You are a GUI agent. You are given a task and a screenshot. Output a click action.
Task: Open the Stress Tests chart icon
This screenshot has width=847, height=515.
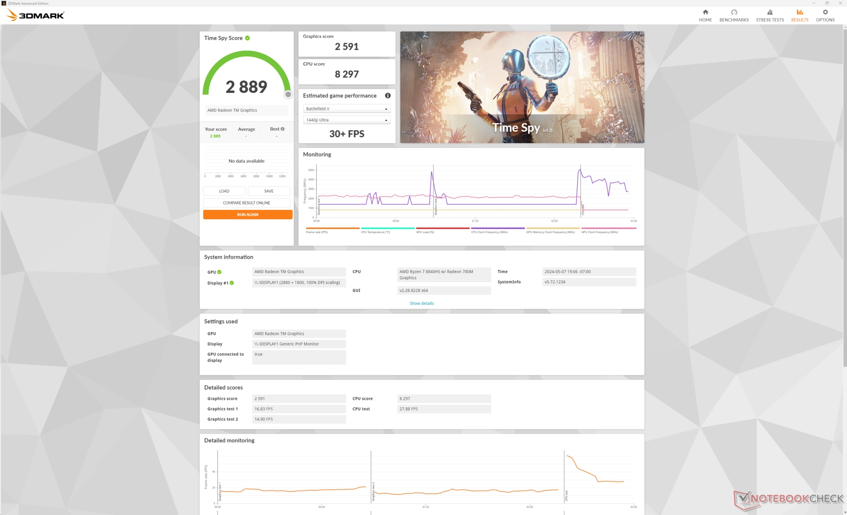[x=769, y=12]
